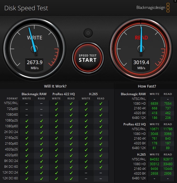
Task: Click the 2160p25 format row label
Action: point(12,138)
